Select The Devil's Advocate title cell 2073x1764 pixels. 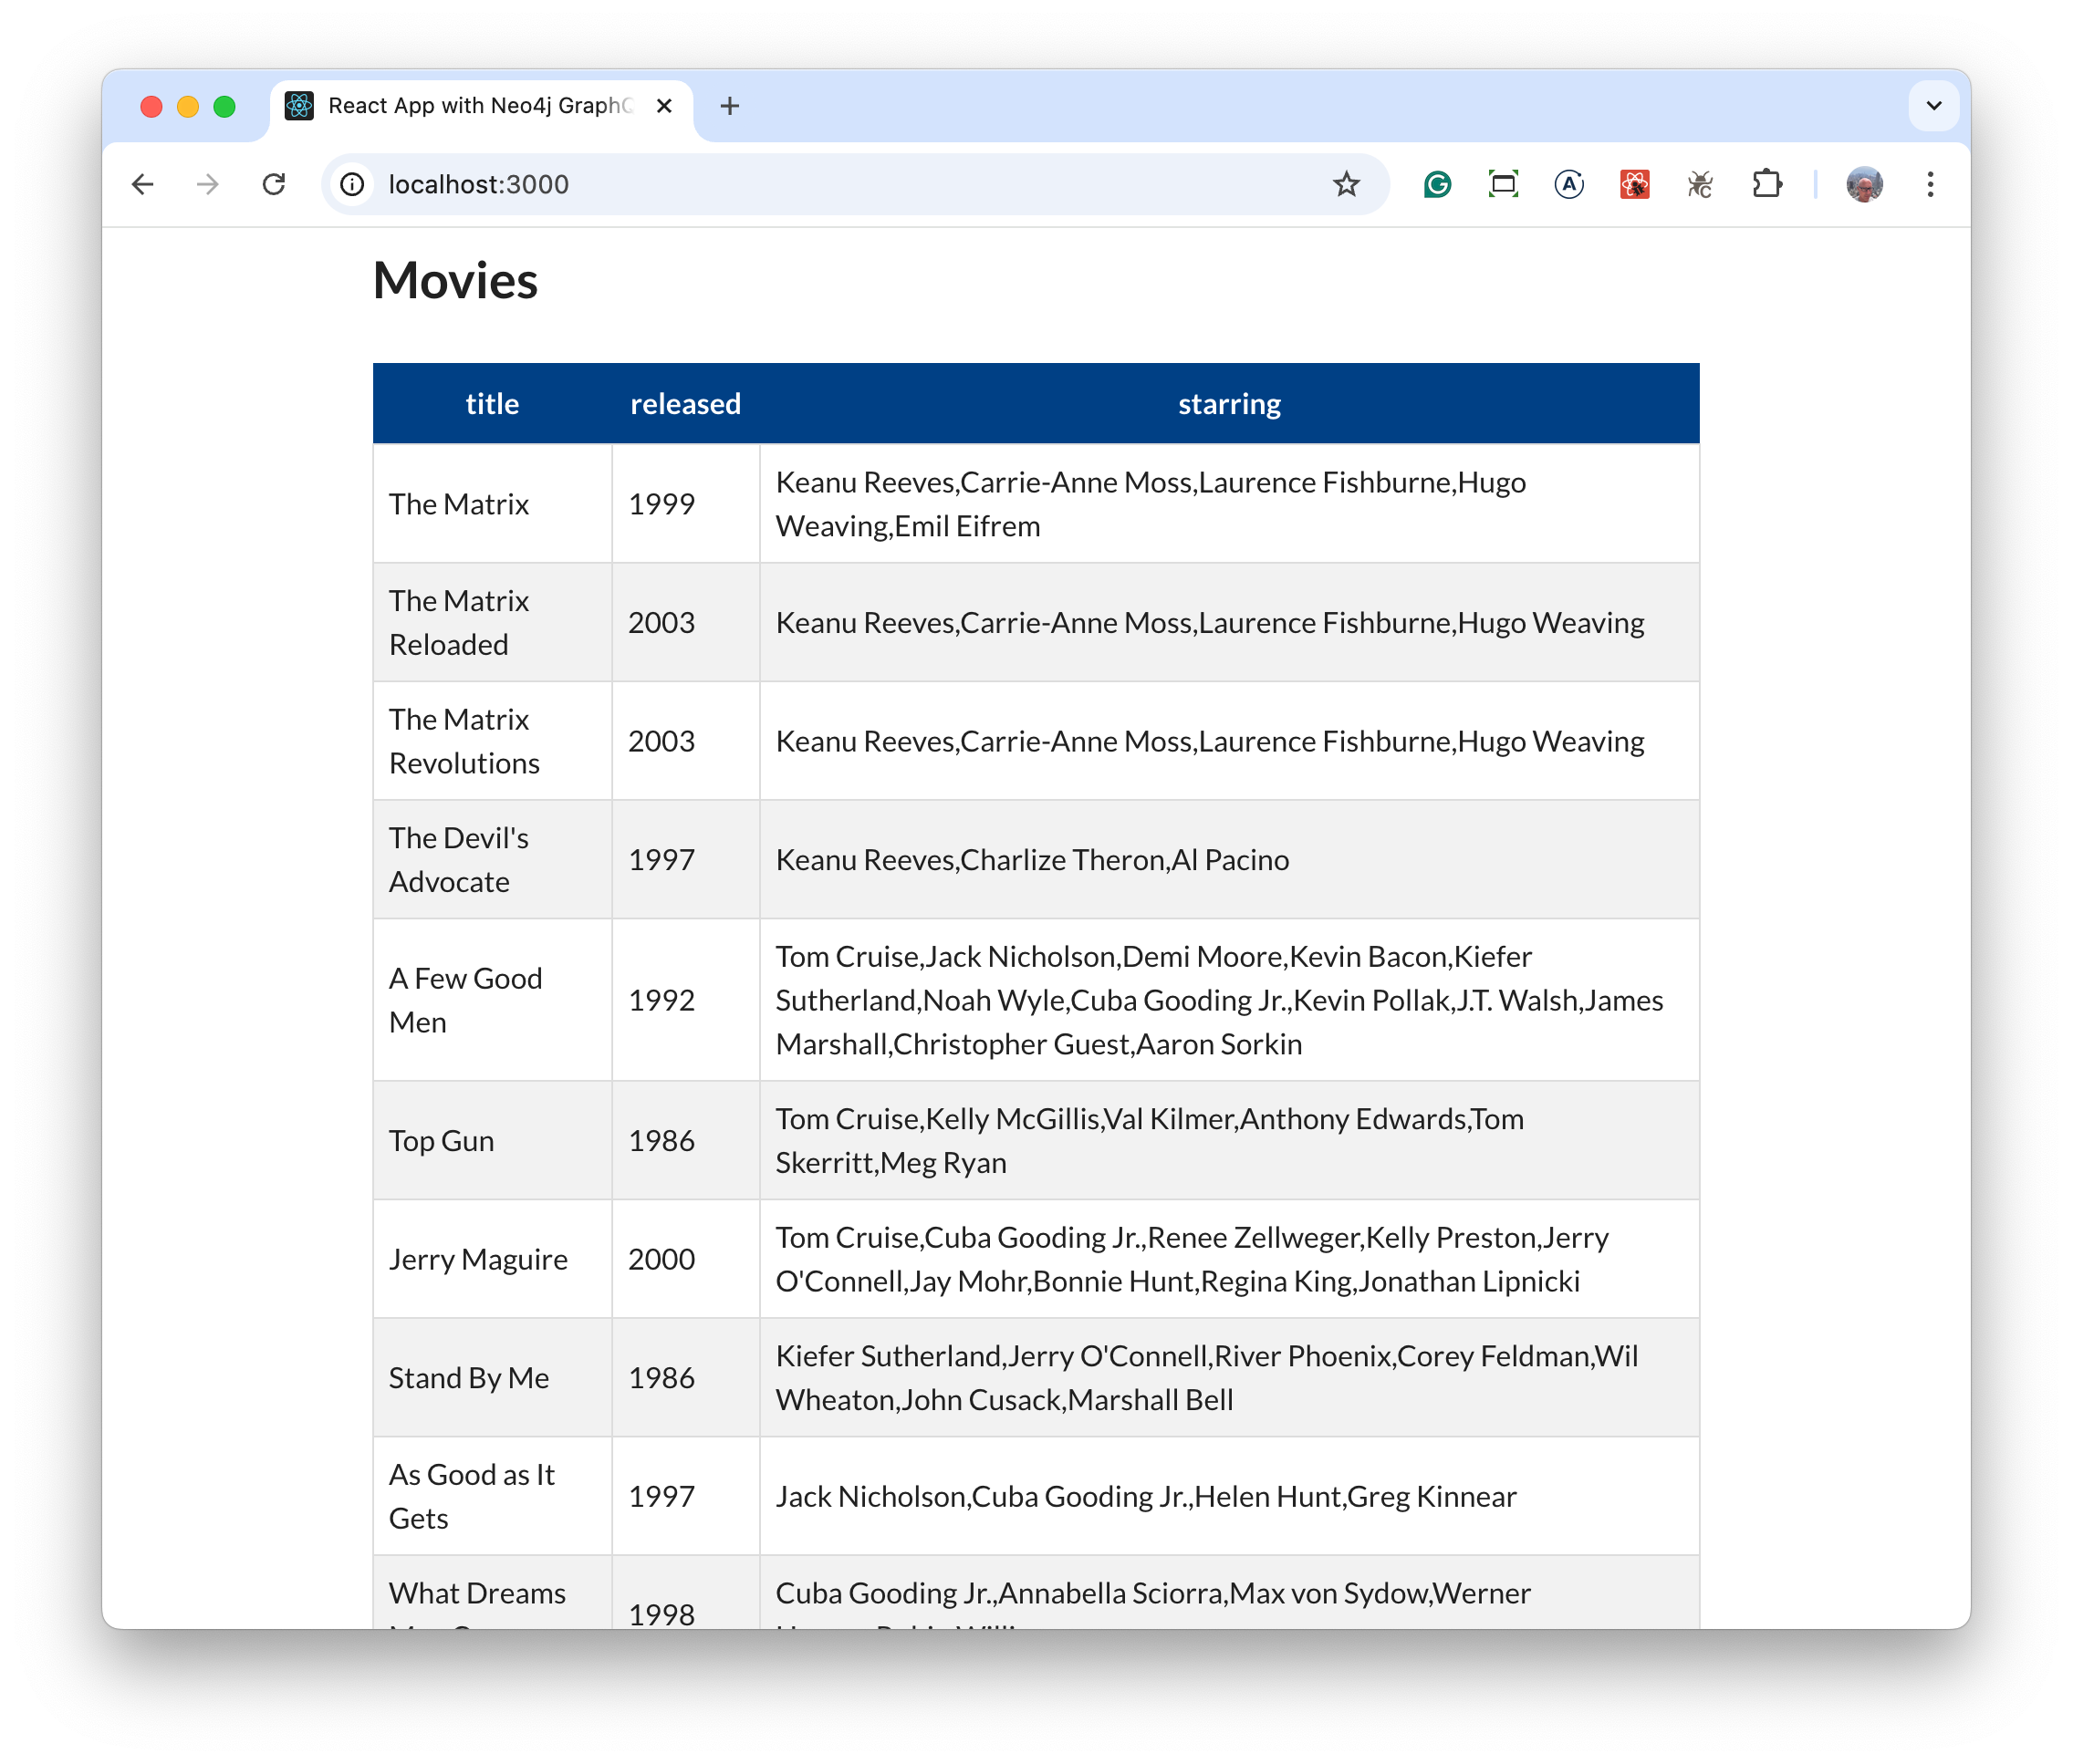pos(492,859)
